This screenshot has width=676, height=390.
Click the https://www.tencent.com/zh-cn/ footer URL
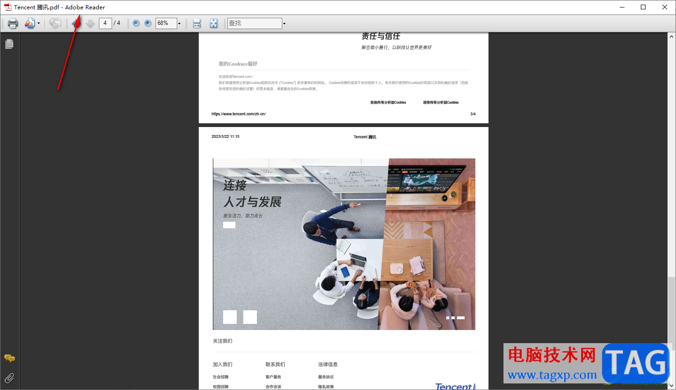[239, 114]
